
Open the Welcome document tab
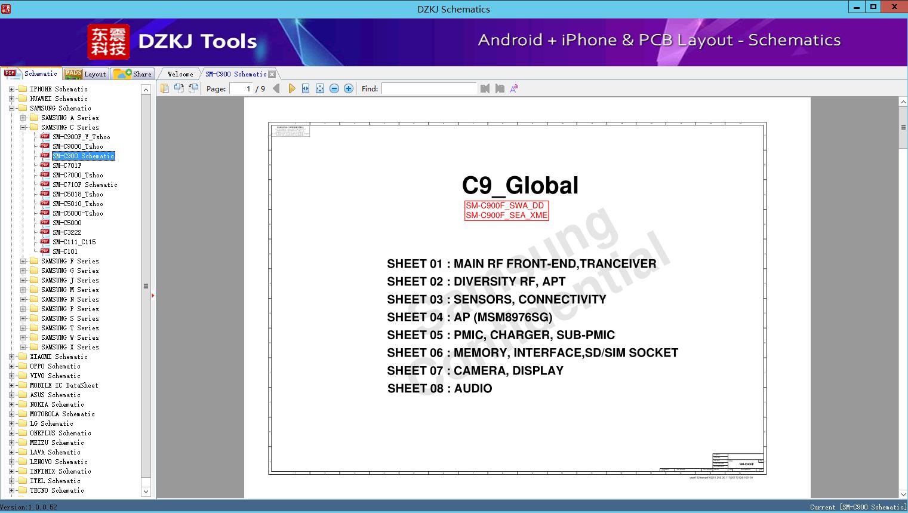pos(180,74)
